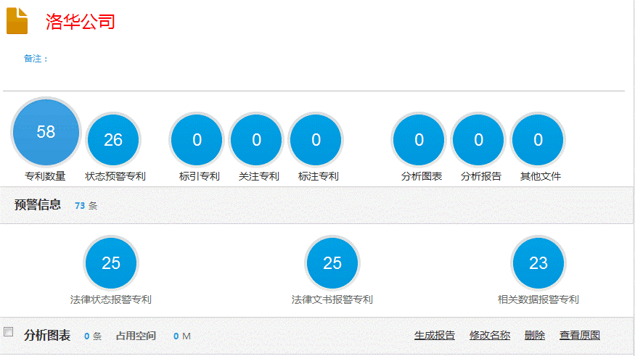Open 法律状态报警专利 circle showing 25
This screenshot has width=635, height=356.
pyautogui.click(x=111, y=263)
